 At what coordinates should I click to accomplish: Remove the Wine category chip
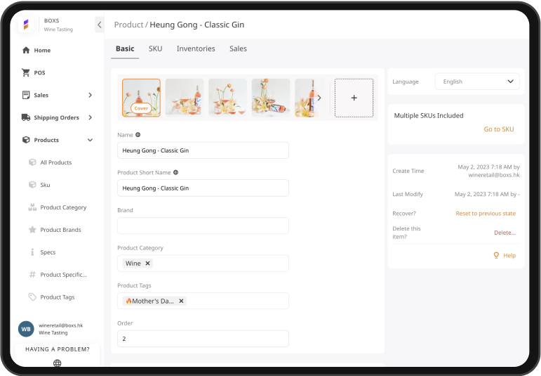tap(147, 264)
